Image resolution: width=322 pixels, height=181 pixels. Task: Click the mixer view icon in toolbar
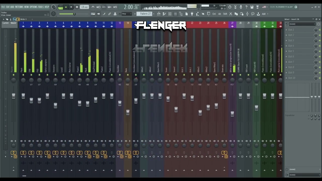(x=175, y=14)
